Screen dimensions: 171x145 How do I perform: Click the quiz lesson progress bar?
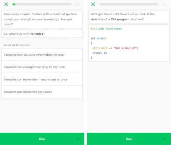pyautogui.click(x=42, y=4)
